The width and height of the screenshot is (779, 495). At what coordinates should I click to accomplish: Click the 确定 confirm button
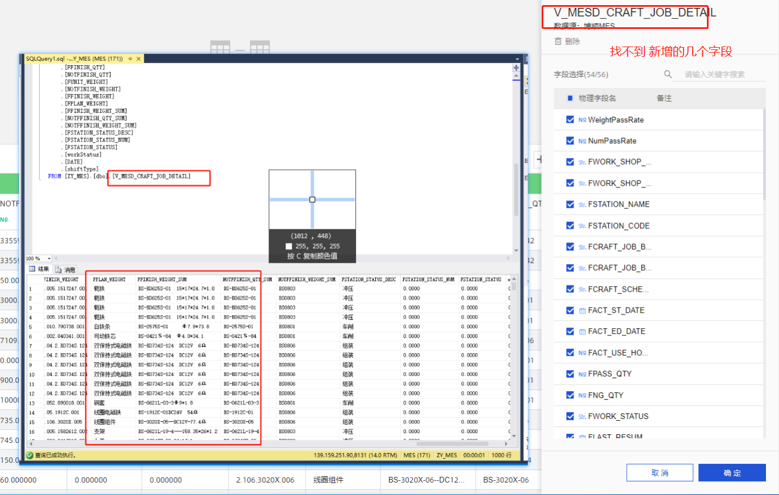(733, 473)
